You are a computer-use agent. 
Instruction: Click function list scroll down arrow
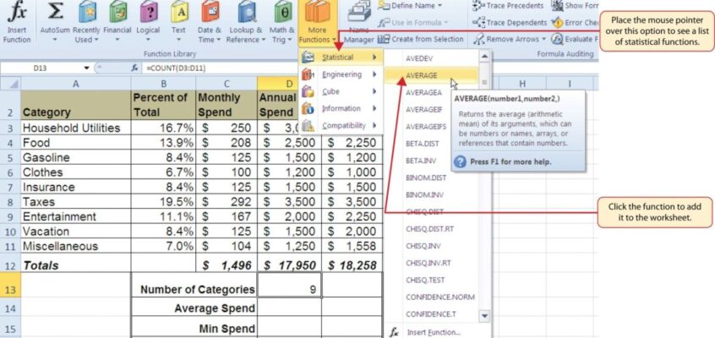[484, 316]
